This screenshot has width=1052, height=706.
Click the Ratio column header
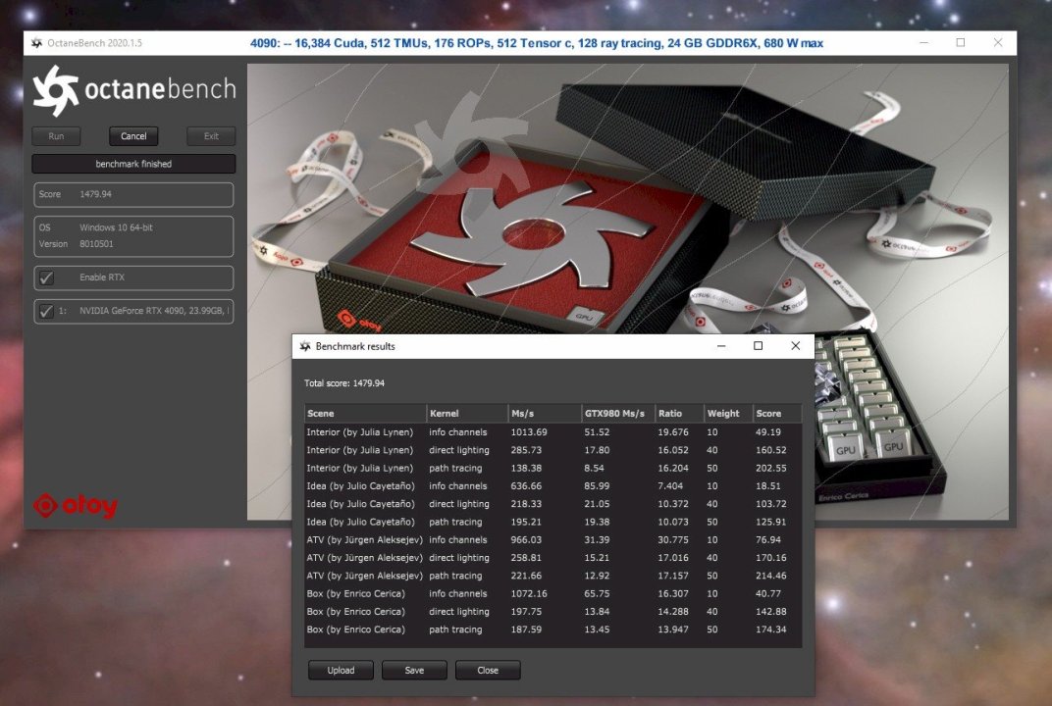(678, 414)
